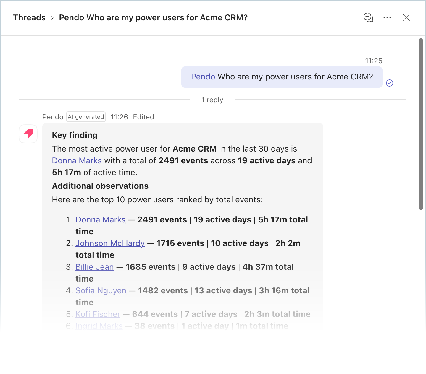Click the 'Additional observations' heading
This screenshot has width=426, height=374.
click(100, 186)
